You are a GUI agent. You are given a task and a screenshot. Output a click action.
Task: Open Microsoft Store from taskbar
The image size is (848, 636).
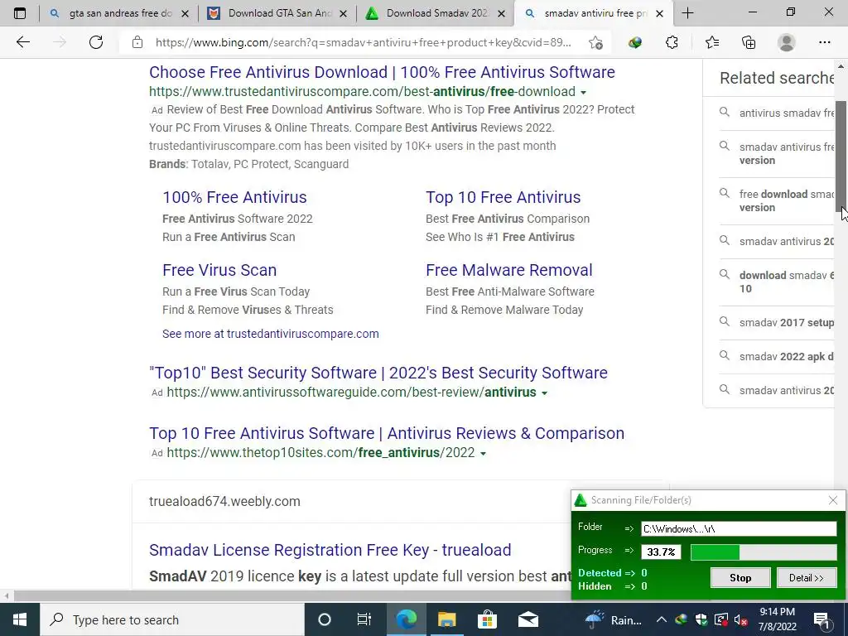[x=487, y=619]
